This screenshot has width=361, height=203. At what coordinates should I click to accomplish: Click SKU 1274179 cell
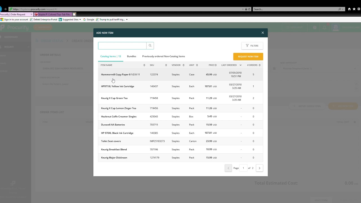click(155, 158)
